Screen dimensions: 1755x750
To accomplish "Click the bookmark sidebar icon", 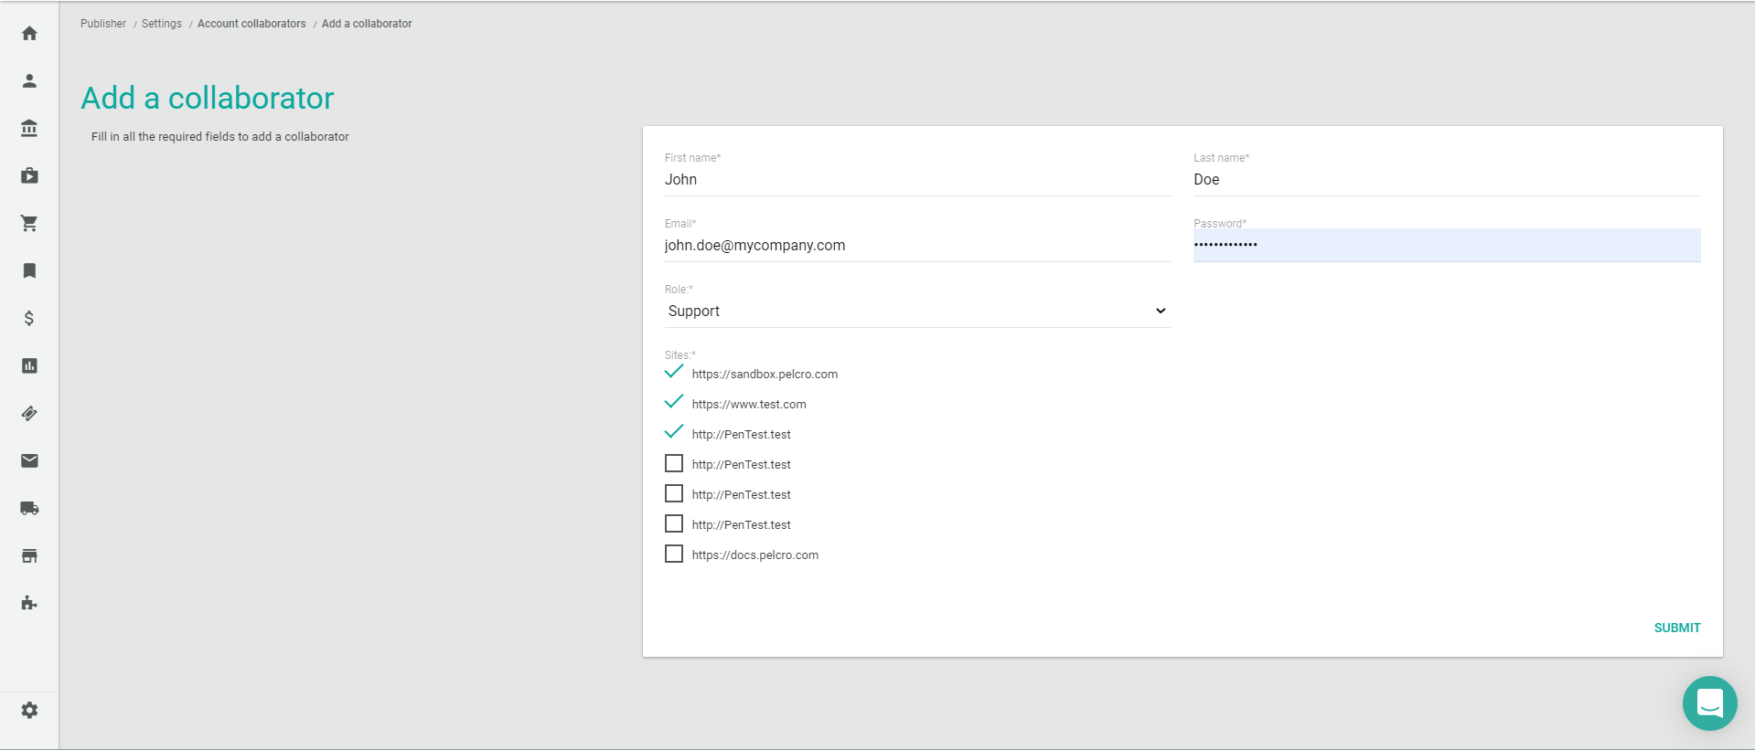I will pyautogui.click(x=29, y=271).
